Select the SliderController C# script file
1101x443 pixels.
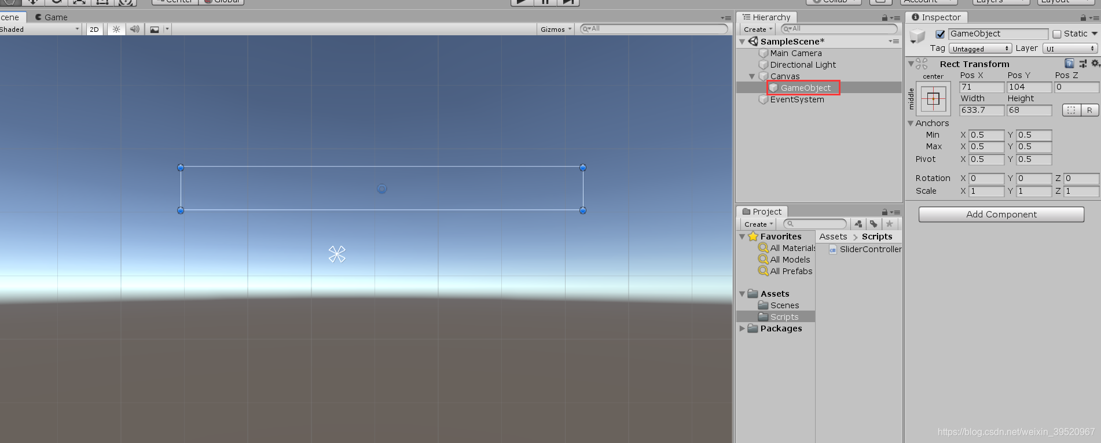[865, 249]
